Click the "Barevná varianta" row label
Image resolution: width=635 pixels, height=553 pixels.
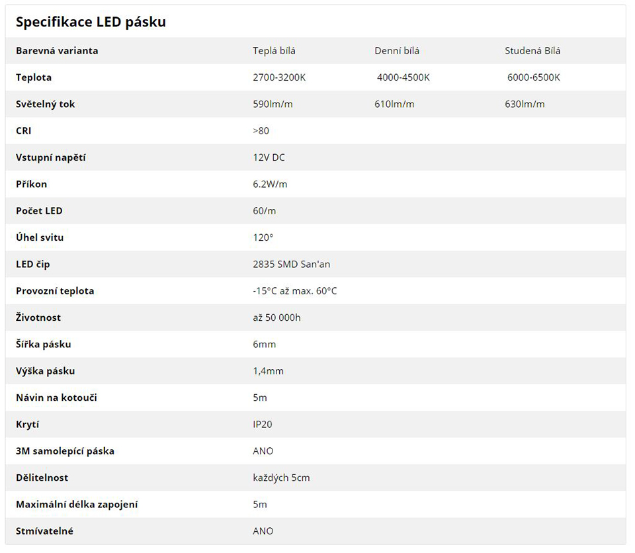point(57,51)
